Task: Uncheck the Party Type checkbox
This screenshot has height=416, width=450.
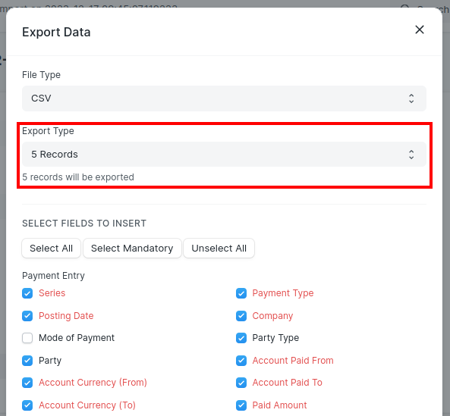Action: (241, 338)
